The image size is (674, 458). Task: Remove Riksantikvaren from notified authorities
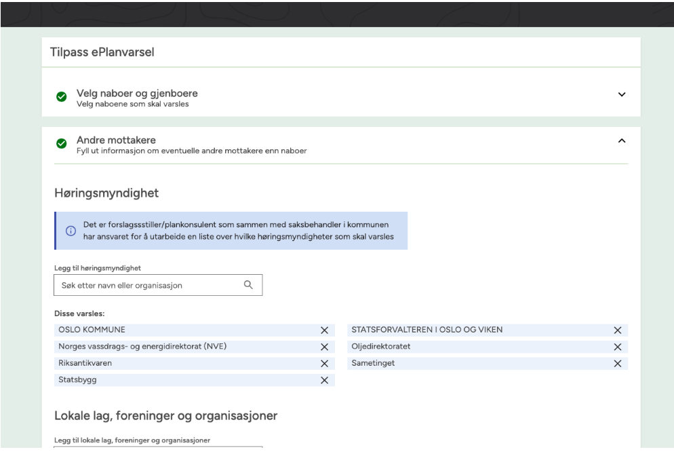tap(324, 364)
